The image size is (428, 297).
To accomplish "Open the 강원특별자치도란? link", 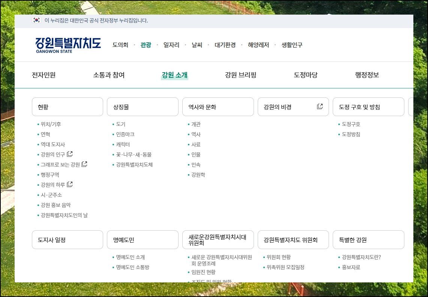I will click(362, 257).
